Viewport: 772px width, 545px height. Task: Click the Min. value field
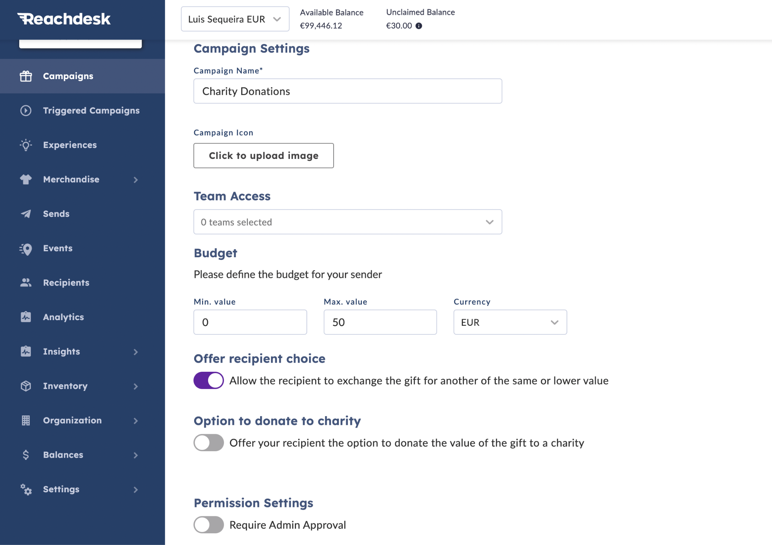pyautogui.click(x=250, y=322)
